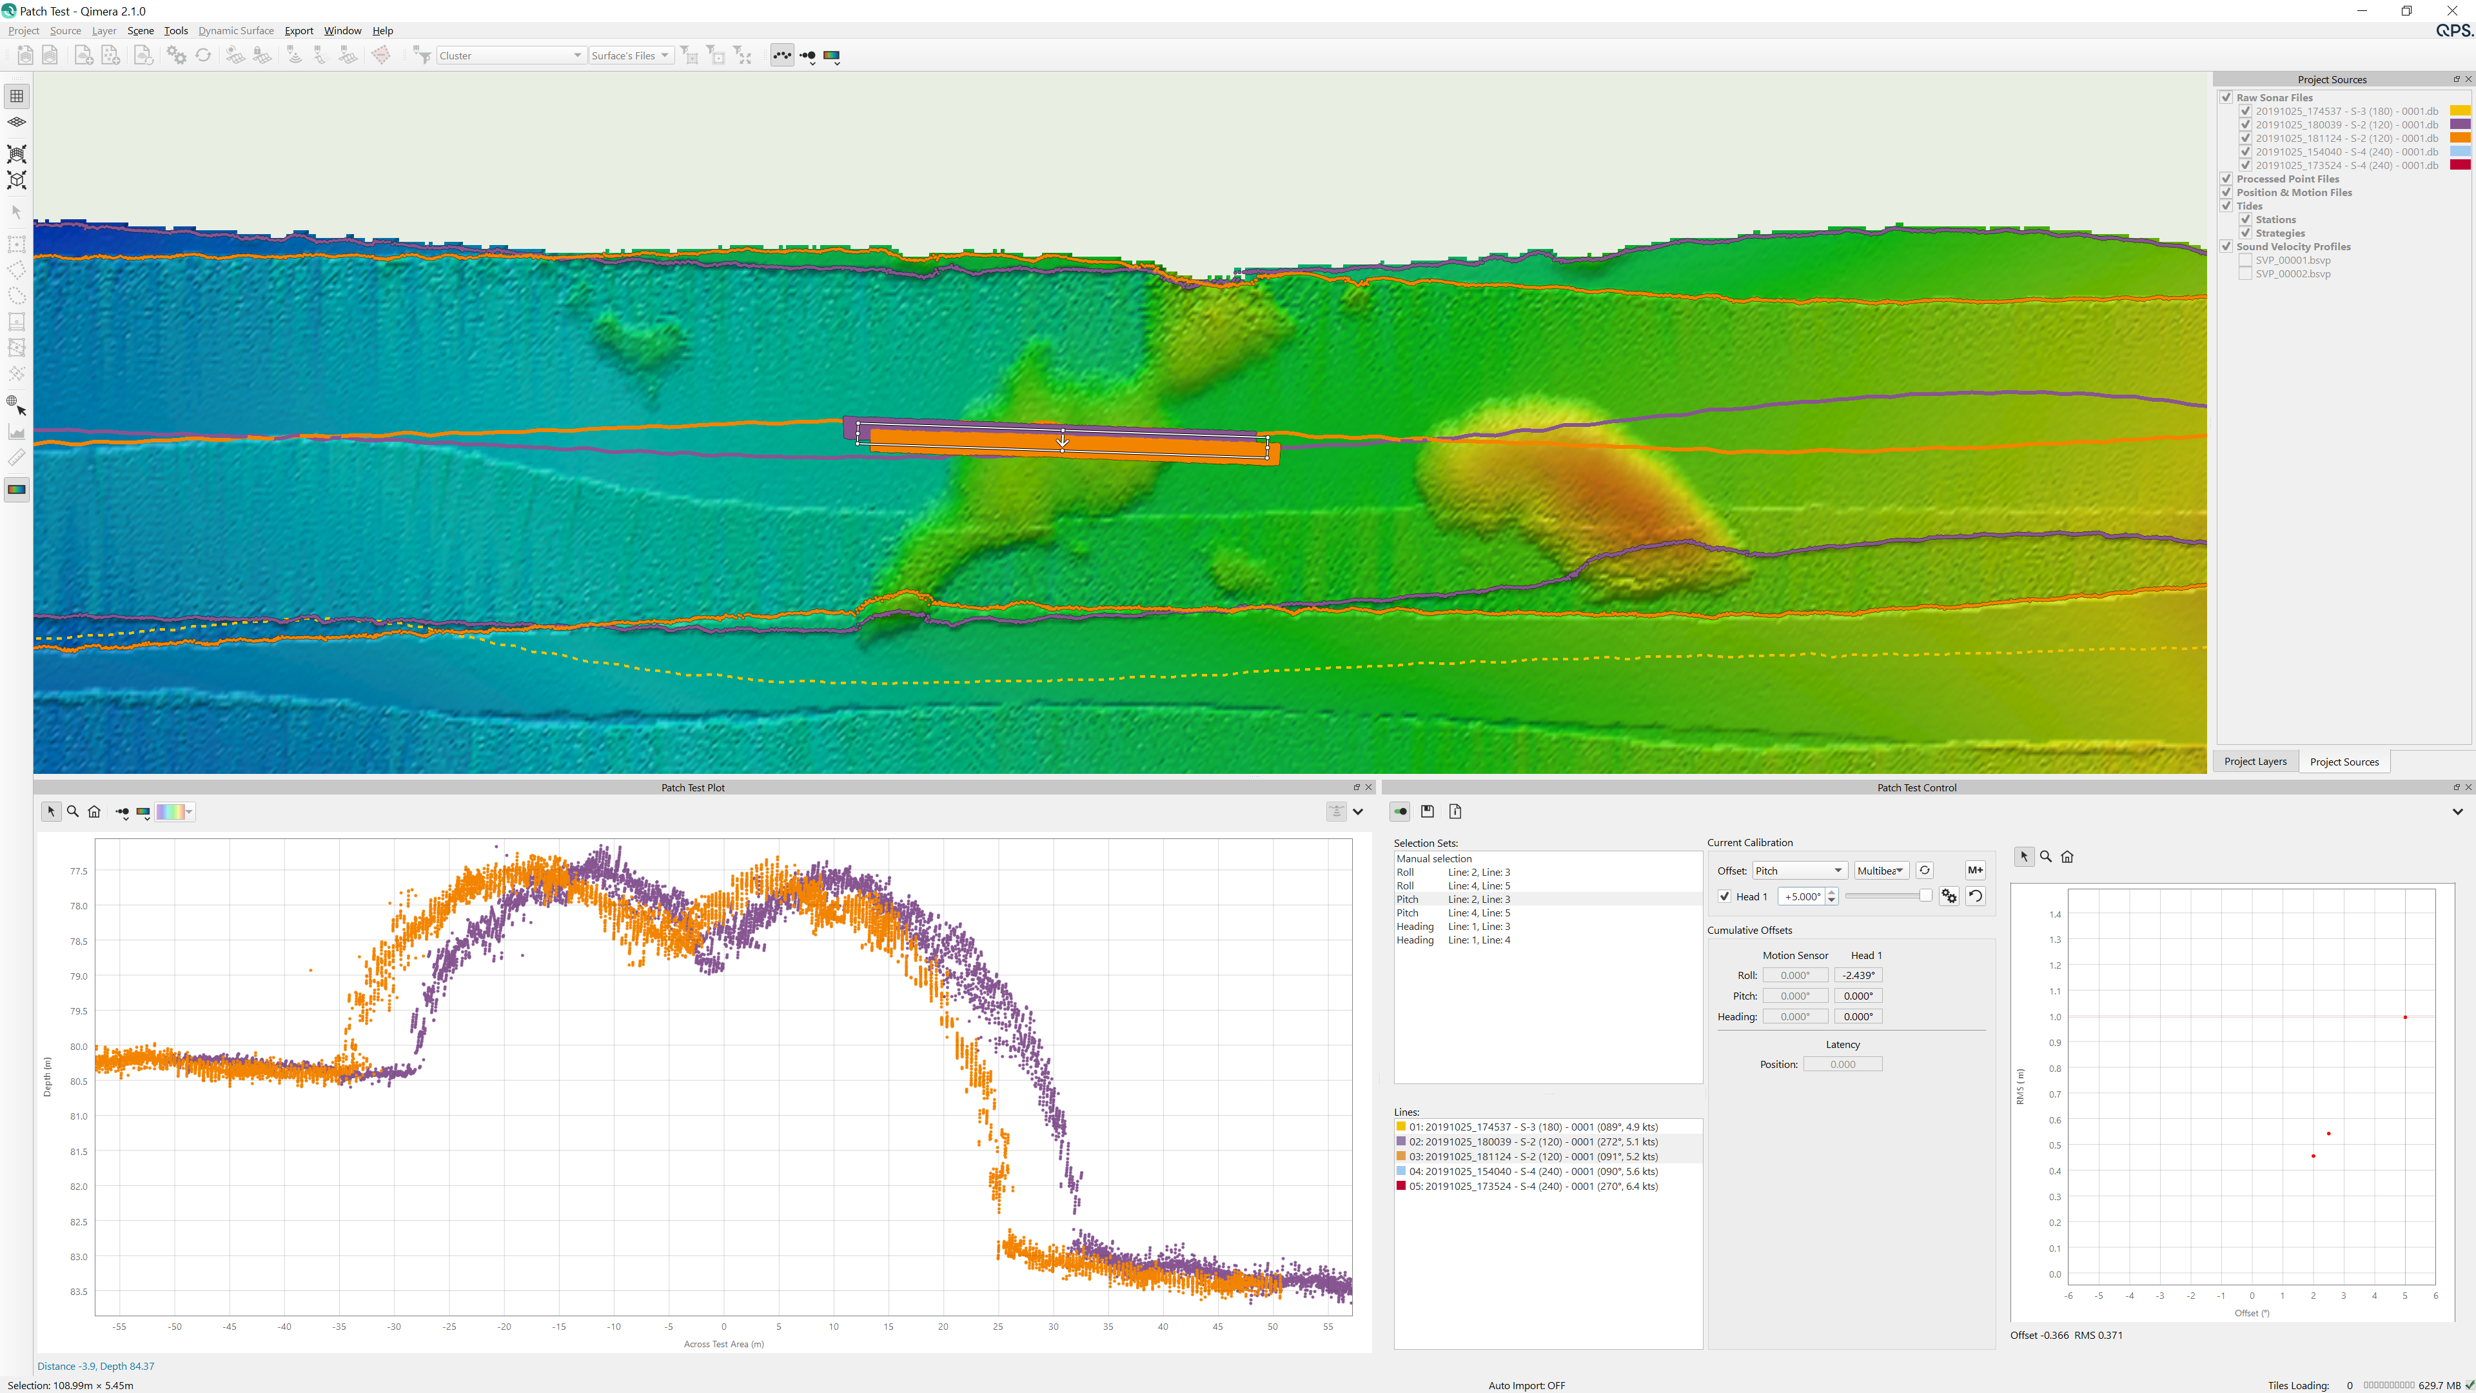The image size is (2476, 1393).
Task: Select the Roll Line: 4, Line: 5 selection set
Action: click(x=1479, y=885)
